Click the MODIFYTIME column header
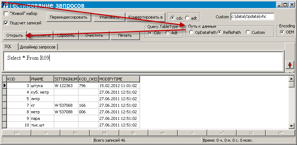Viewport: 297px width, 145px height. pyautogui.click(x=119, y=79)
